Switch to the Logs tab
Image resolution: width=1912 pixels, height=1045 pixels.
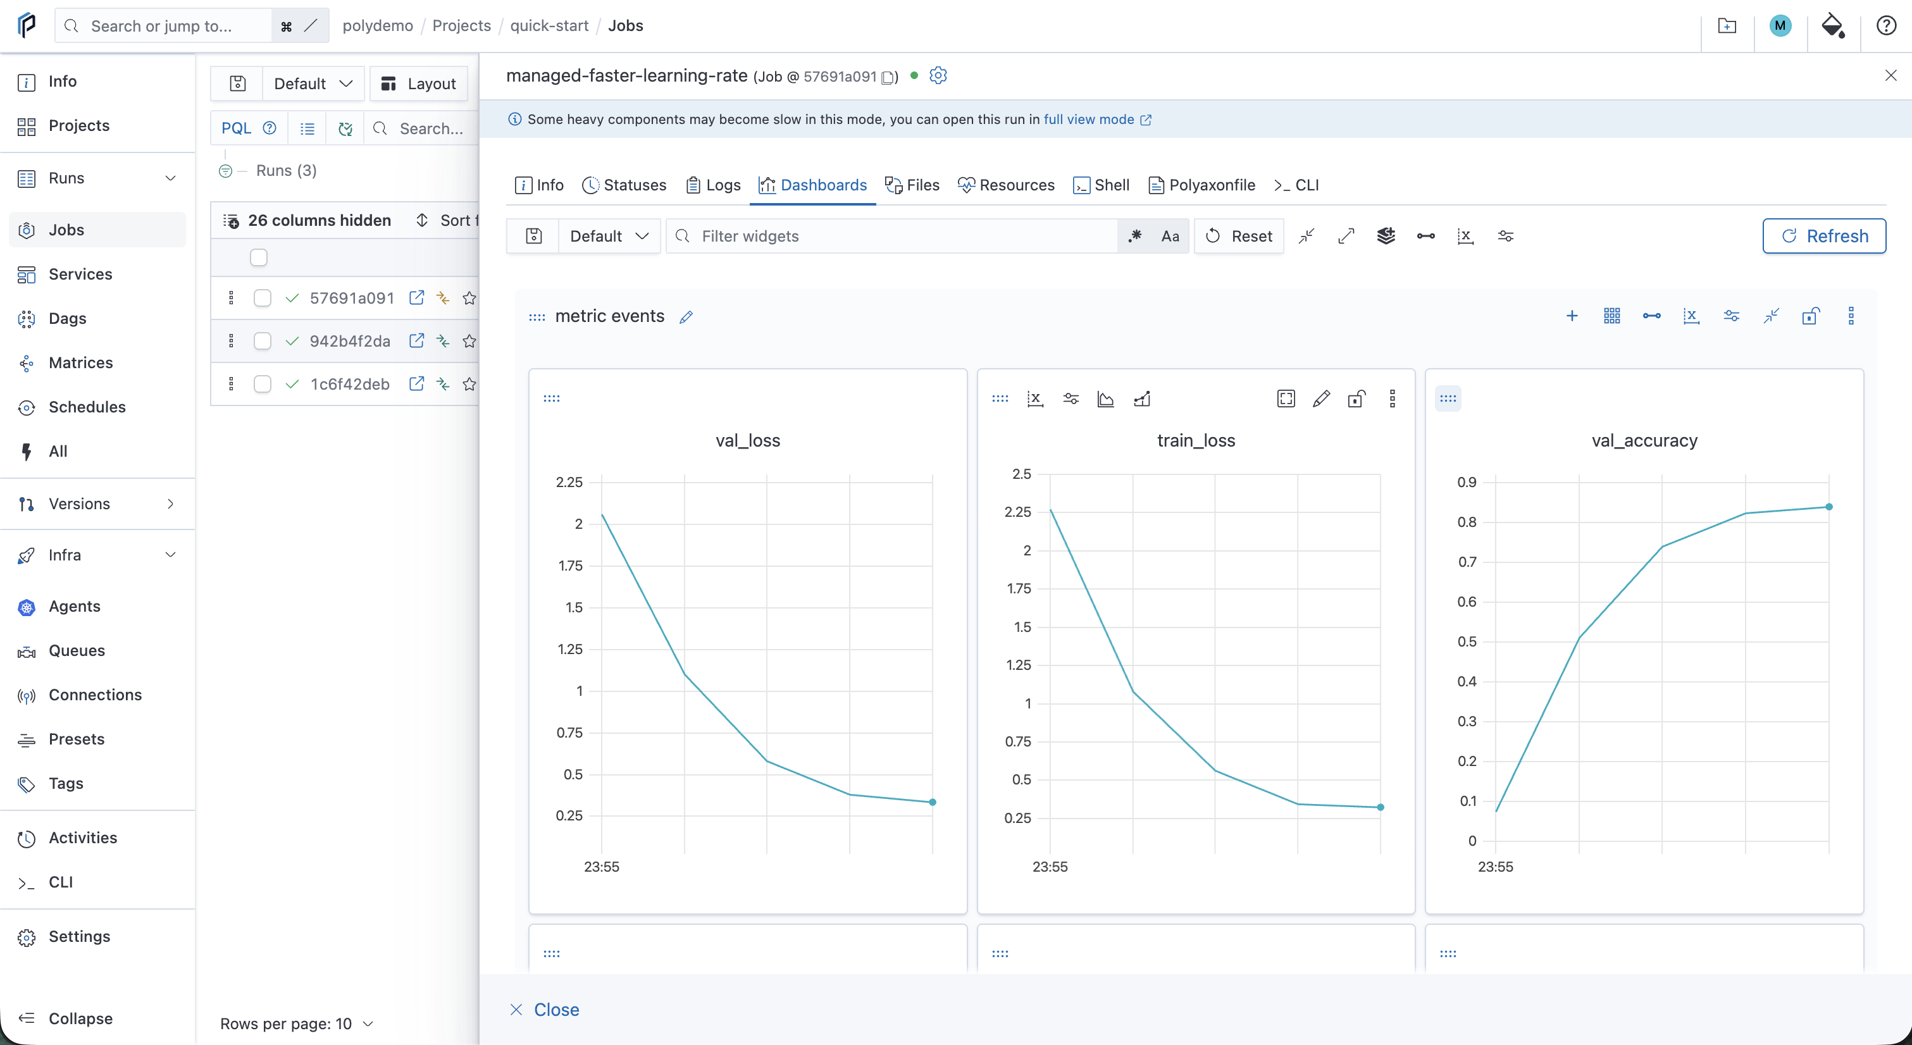(713, 185)
